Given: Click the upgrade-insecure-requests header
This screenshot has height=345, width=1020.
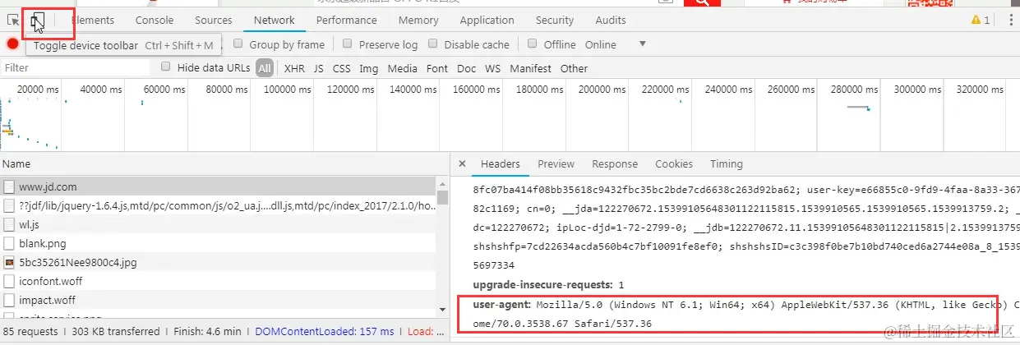Looking at the screenshot, I should click(x=542, y=285).
